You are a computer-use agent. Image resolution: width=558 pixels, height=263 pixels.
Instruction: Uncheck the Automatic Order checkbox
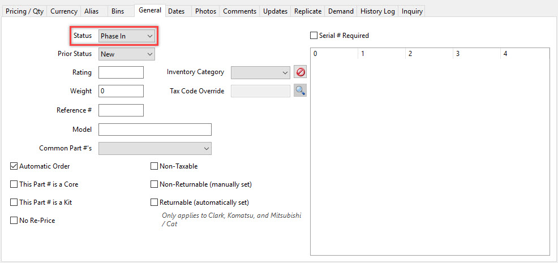14,166
